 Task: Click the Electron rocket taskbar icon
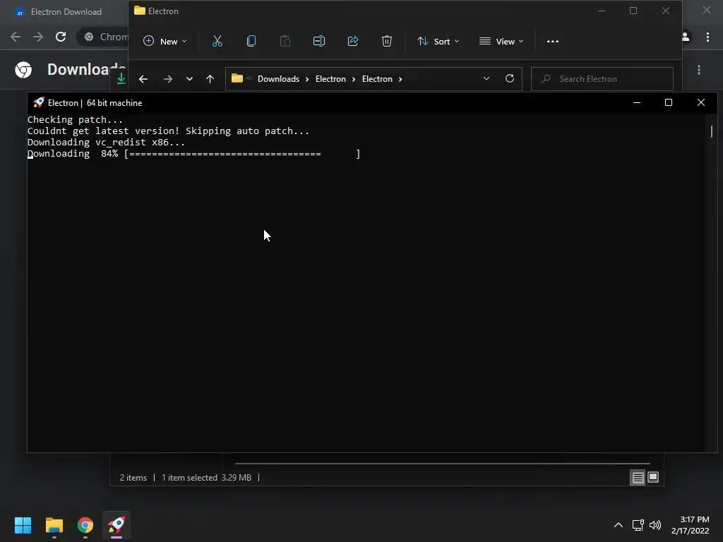point(116,525)
